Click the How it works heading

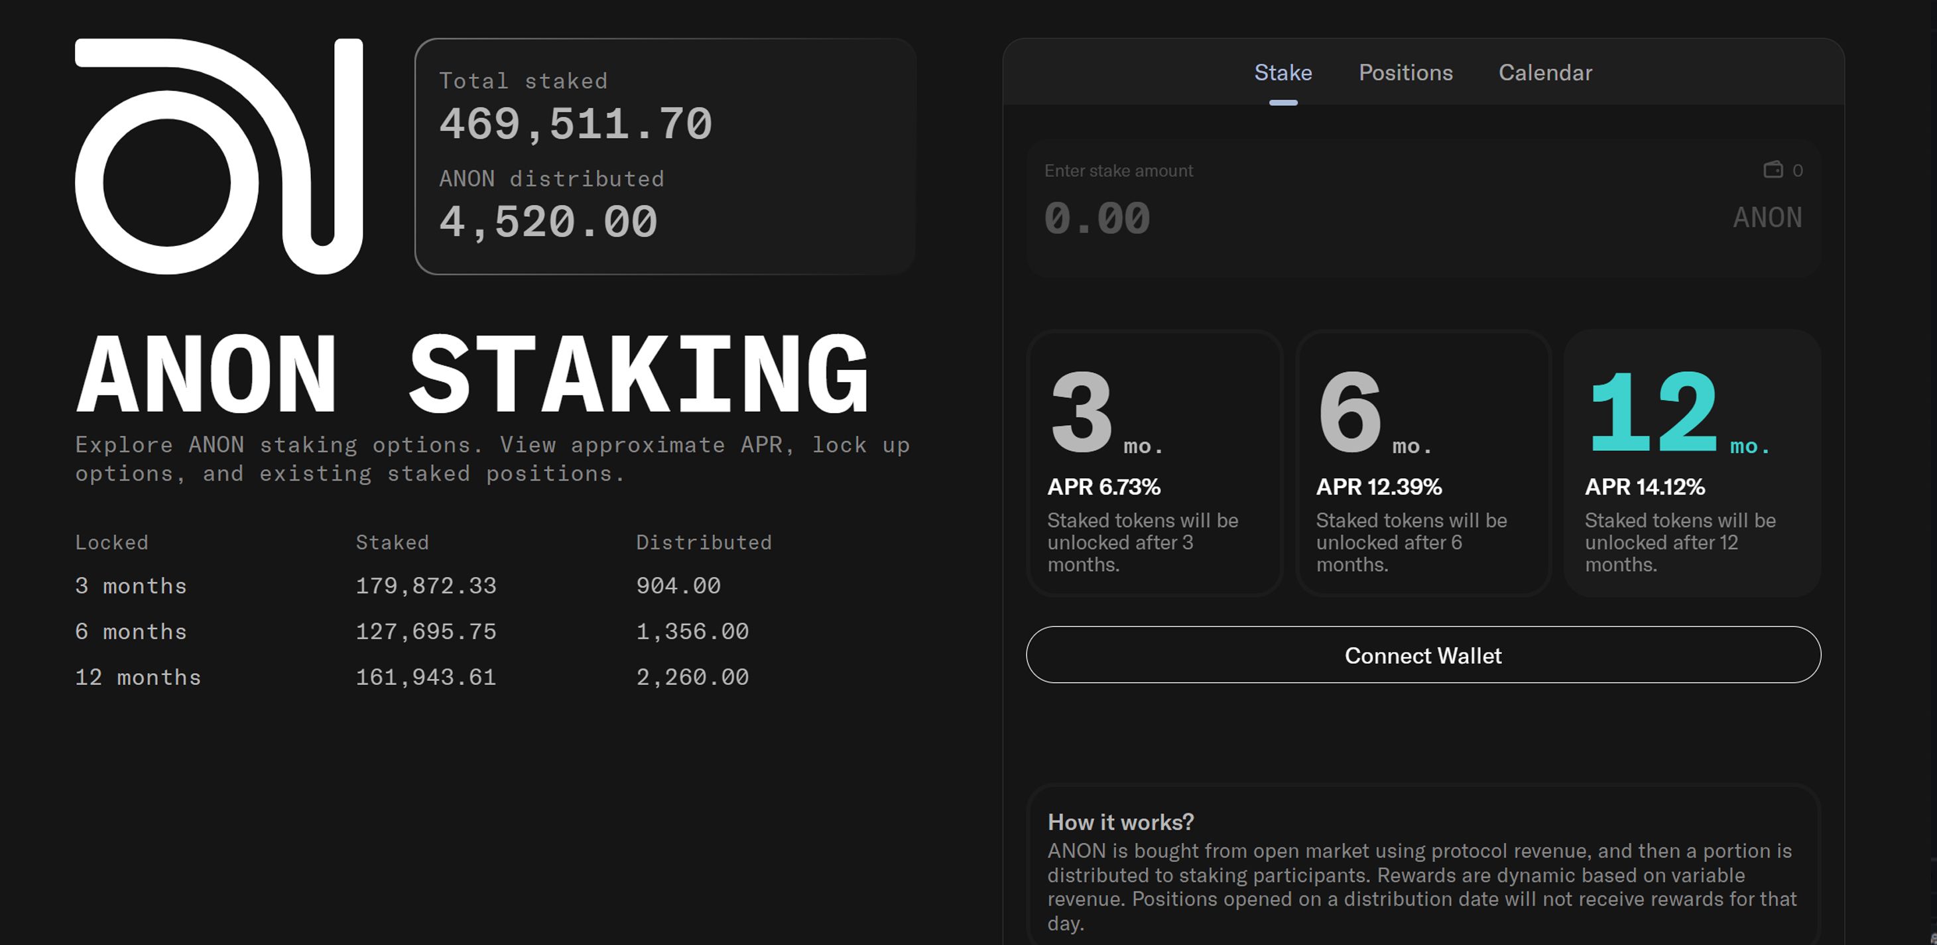pyautogui.click(x=1121, y=822)
